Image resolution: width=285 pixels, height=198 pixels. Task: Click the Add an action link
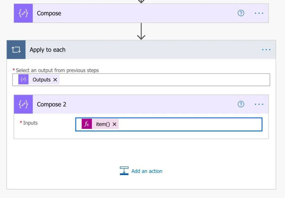[147, 171]
